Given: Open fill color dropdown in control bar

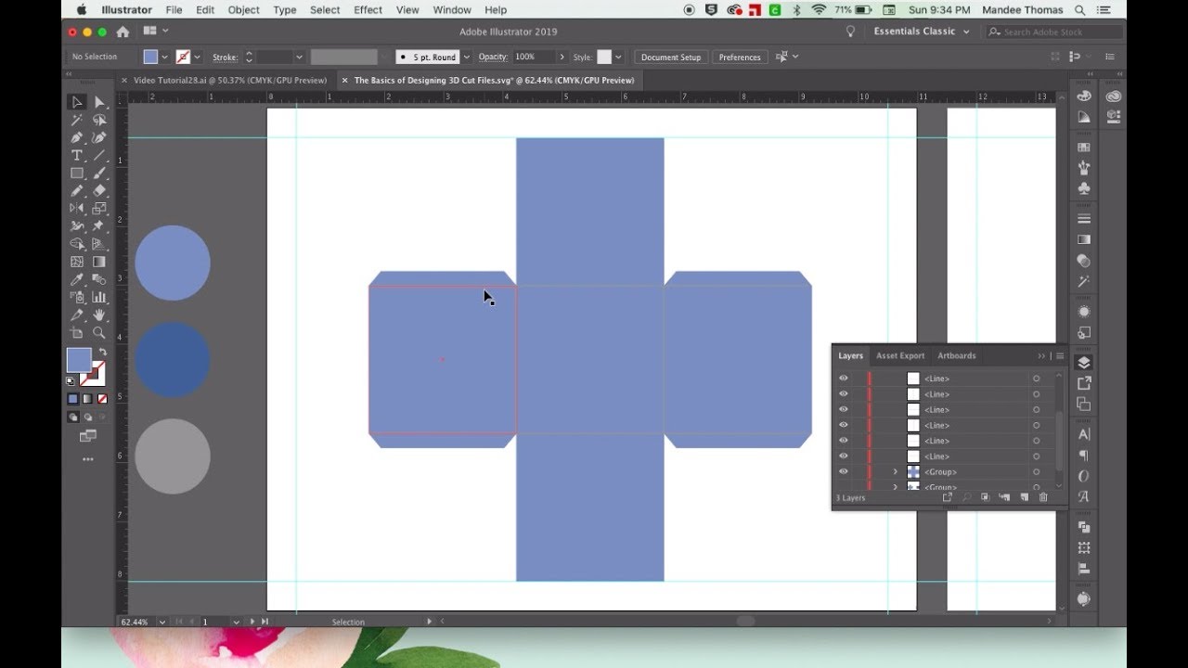Looking at the screenshot, I should [x=164, y=57].
